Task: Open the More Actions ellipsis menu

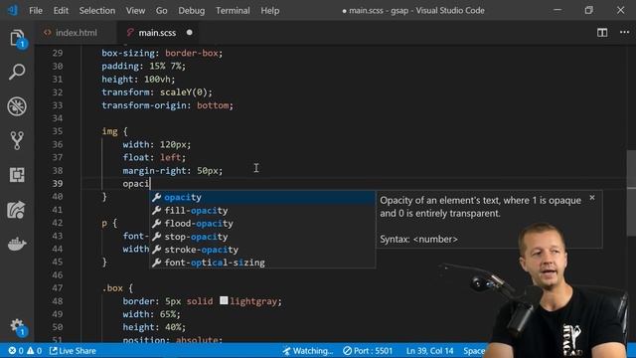Action: coord(625,33)
